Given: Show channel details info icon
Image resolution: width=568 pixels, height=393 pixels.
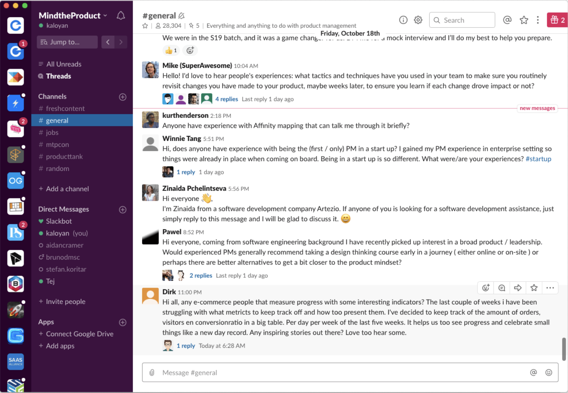Looking at the screenshot, I should 403,20.
